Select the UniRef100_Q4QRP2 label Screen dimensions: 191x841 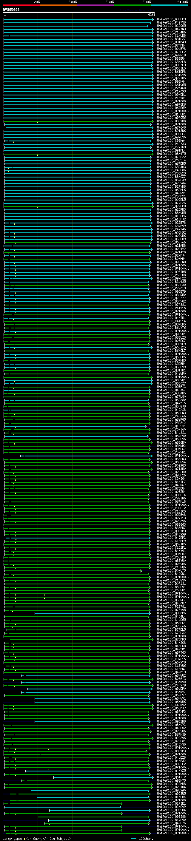[171, 538]
